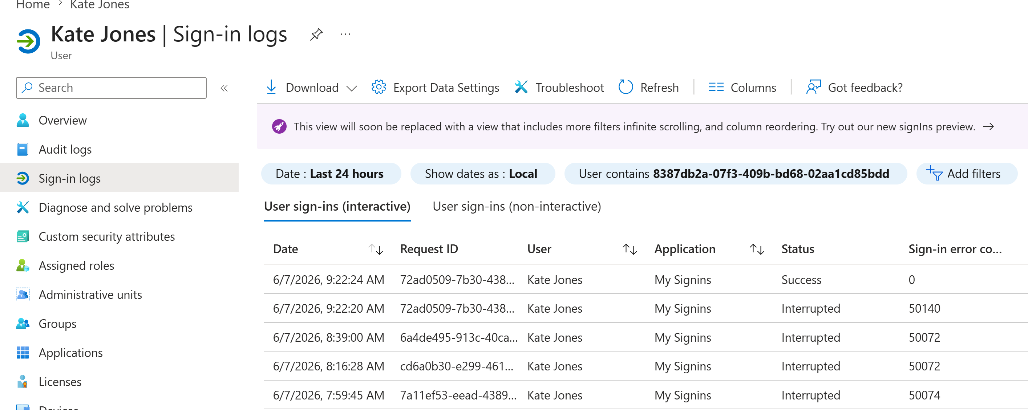Open the more options ellipsis menu

coord(345,34)
